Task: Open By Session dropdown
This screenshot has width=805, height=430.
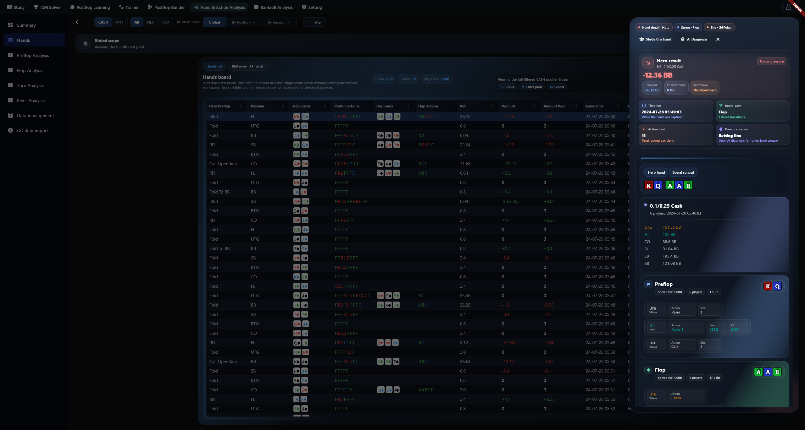Action: [279, 22]
